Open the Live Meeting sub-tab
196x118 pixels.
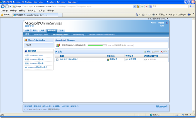coord(79,35)
